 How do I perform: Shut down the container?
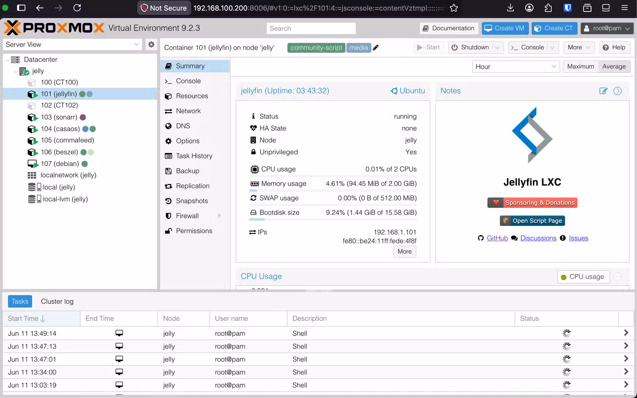pyautogui.click(x=471, y=47)
